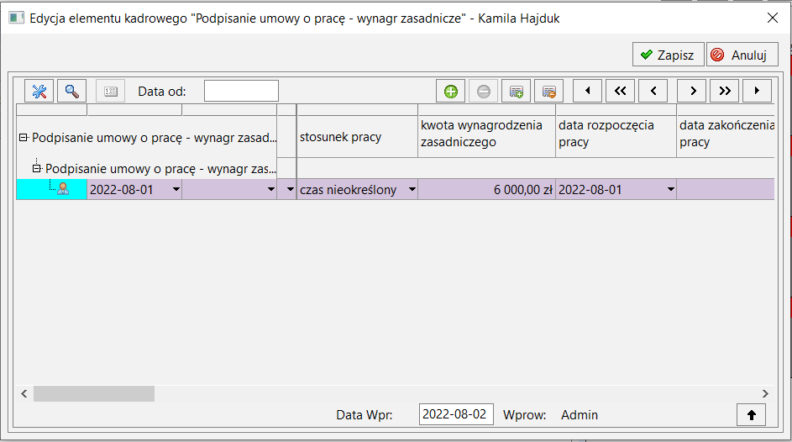Click the horizontal scrollbar thumb
The width and height of the screenshot is (792, 442).
pyautogui.click(x=94, y=393)
